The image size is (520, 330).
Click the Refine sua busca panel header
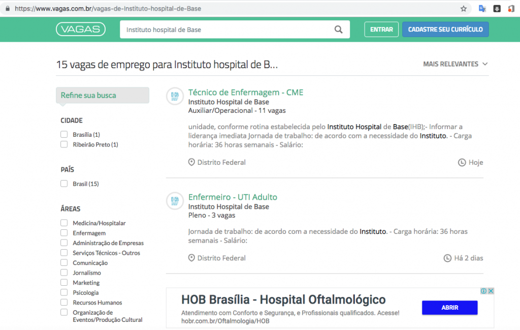pyautogui.click(x=102, y=95)
